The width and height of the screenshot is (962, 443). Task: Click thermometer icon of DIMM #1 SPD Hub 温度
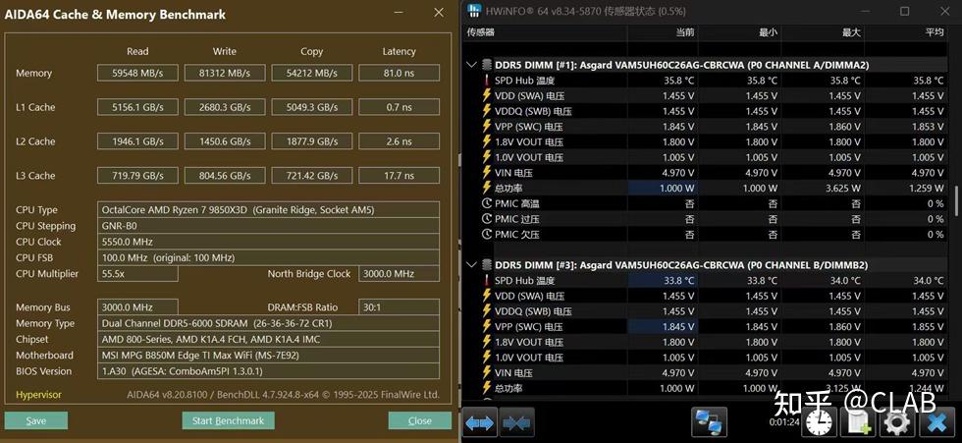pos(487,81)
